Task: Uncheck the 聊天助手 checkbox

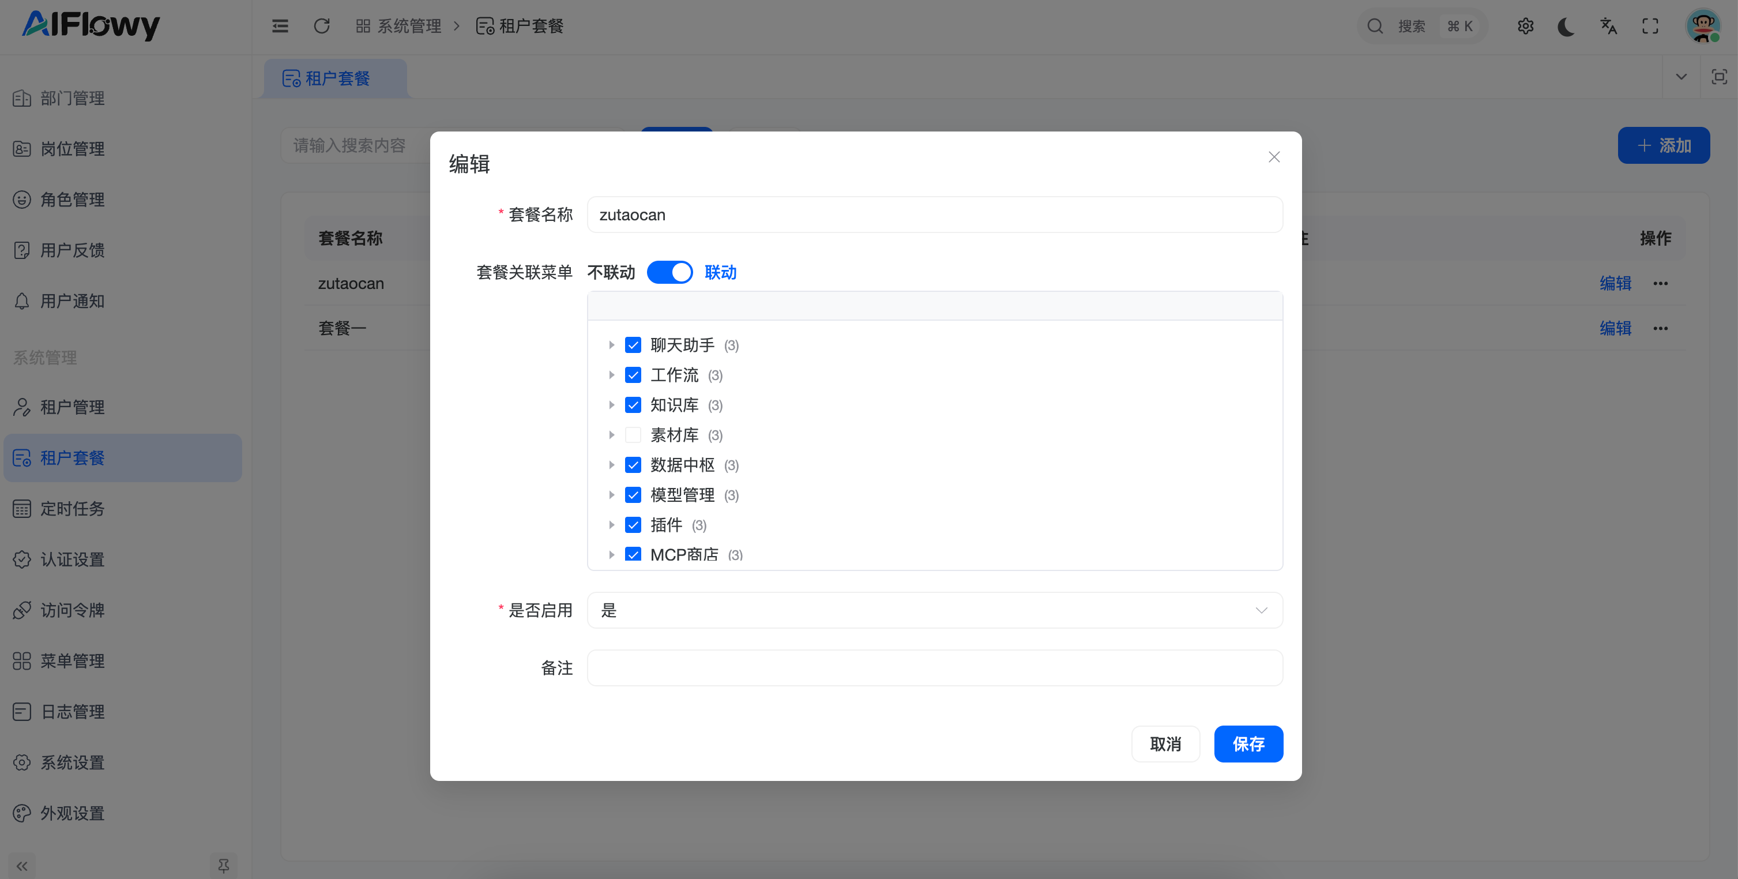Action: 633,345
